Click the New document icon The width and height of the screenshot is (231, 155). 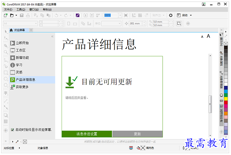pyautogui.click(x=6, y=15)
